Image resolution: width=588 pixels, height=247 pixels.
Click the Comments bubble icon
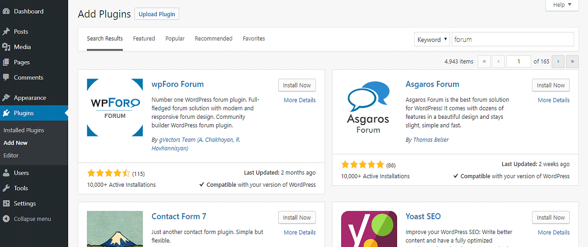click(6, 77)
